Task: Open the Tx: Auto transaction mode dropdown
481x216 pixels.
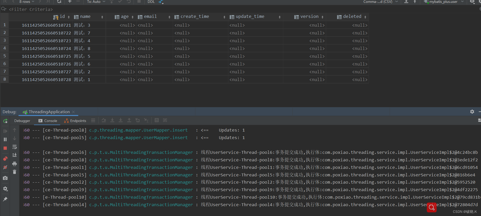Action: tap(96, 2)
